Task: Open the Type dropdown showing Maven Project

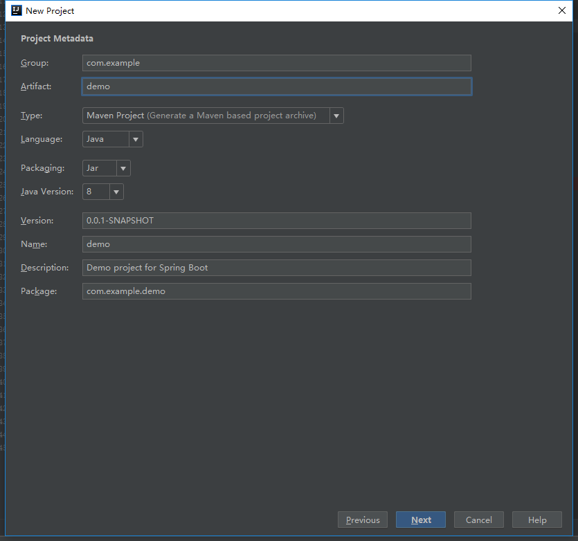Action: click(213, 116)
